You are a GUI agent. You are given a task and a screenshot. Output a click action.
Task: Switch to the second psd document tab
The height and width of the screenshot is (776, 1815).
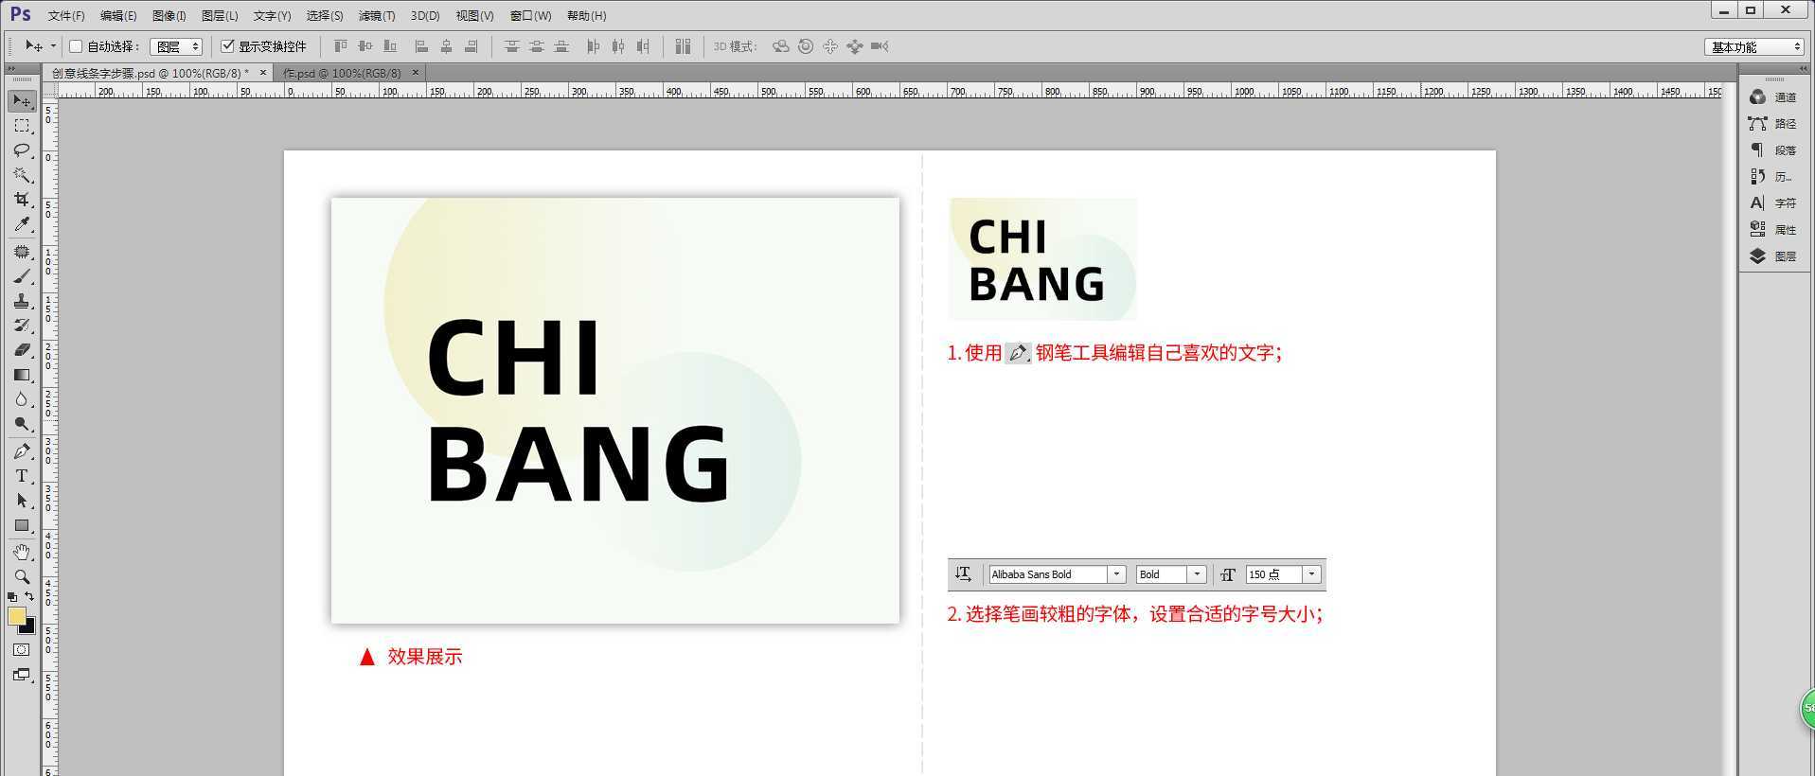pos(343,73)
